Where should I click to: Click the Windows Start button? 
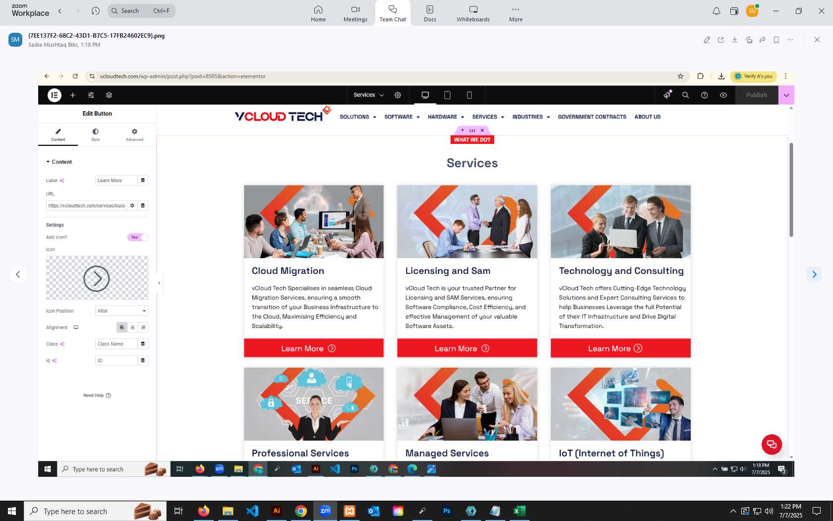[x=12, y=511]
